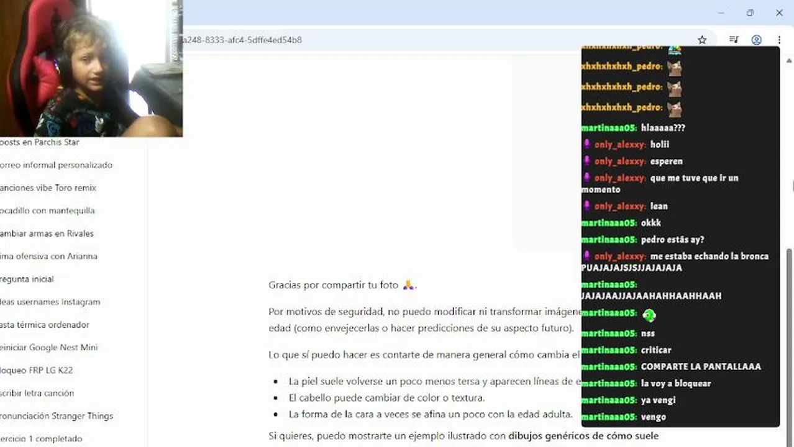Click the address bar URL text
Image resolution: width=794 pixels, height=447 pixels.
click(242, 40)
